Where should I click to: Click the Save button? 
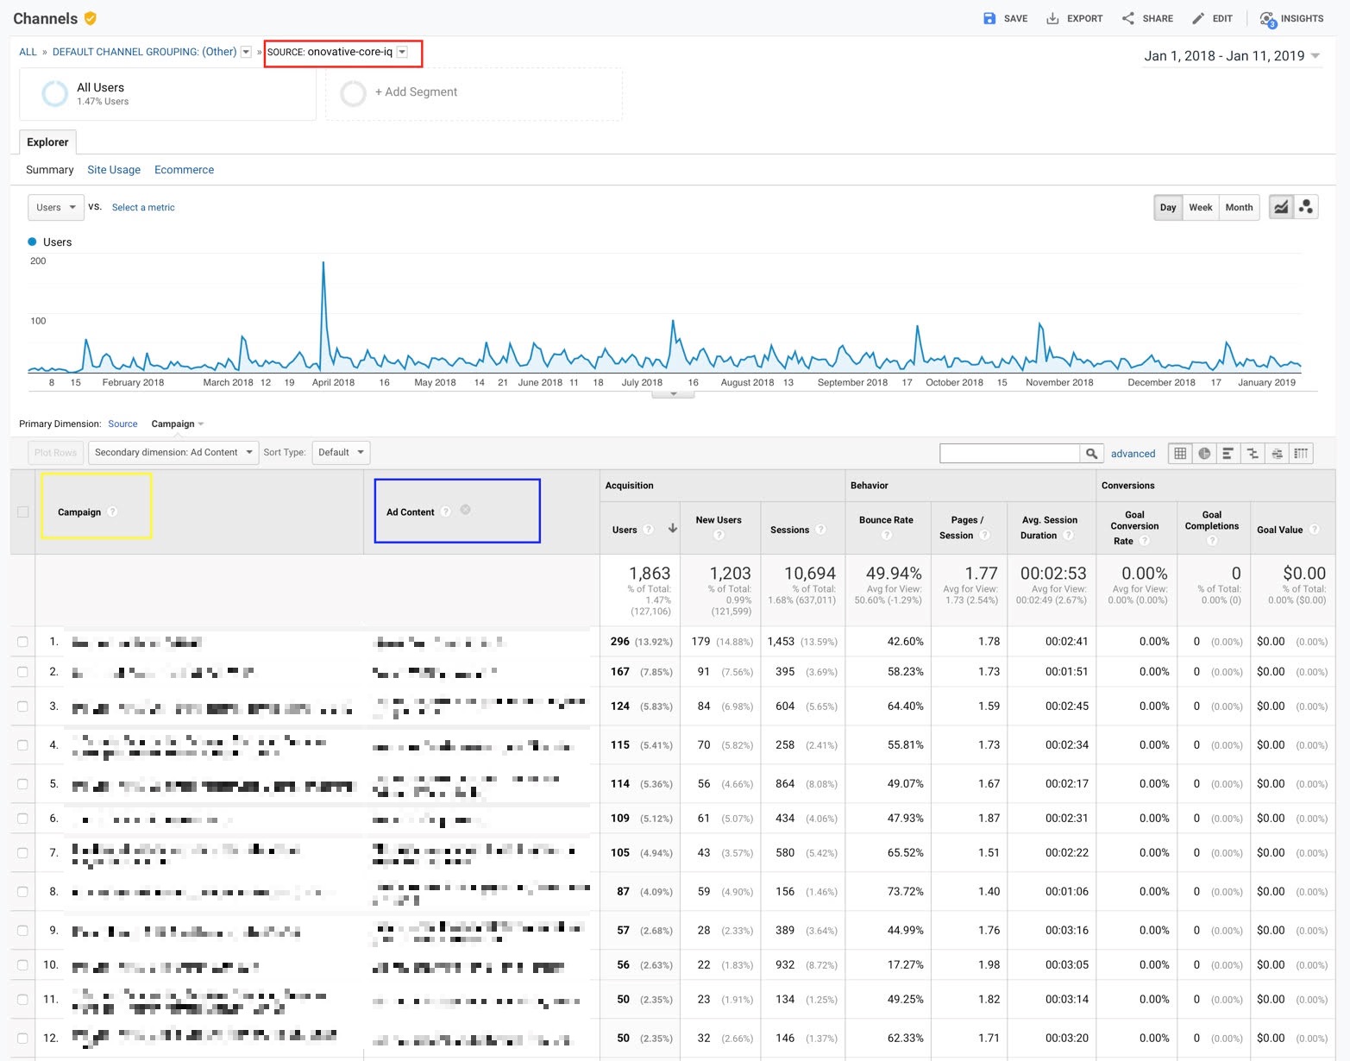(x=1006, y=18)
